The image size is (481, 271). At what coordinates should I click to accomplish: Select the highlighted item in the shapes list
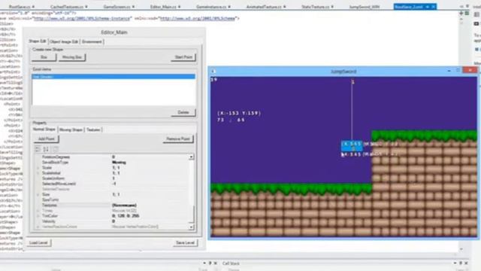click(113, 77)
